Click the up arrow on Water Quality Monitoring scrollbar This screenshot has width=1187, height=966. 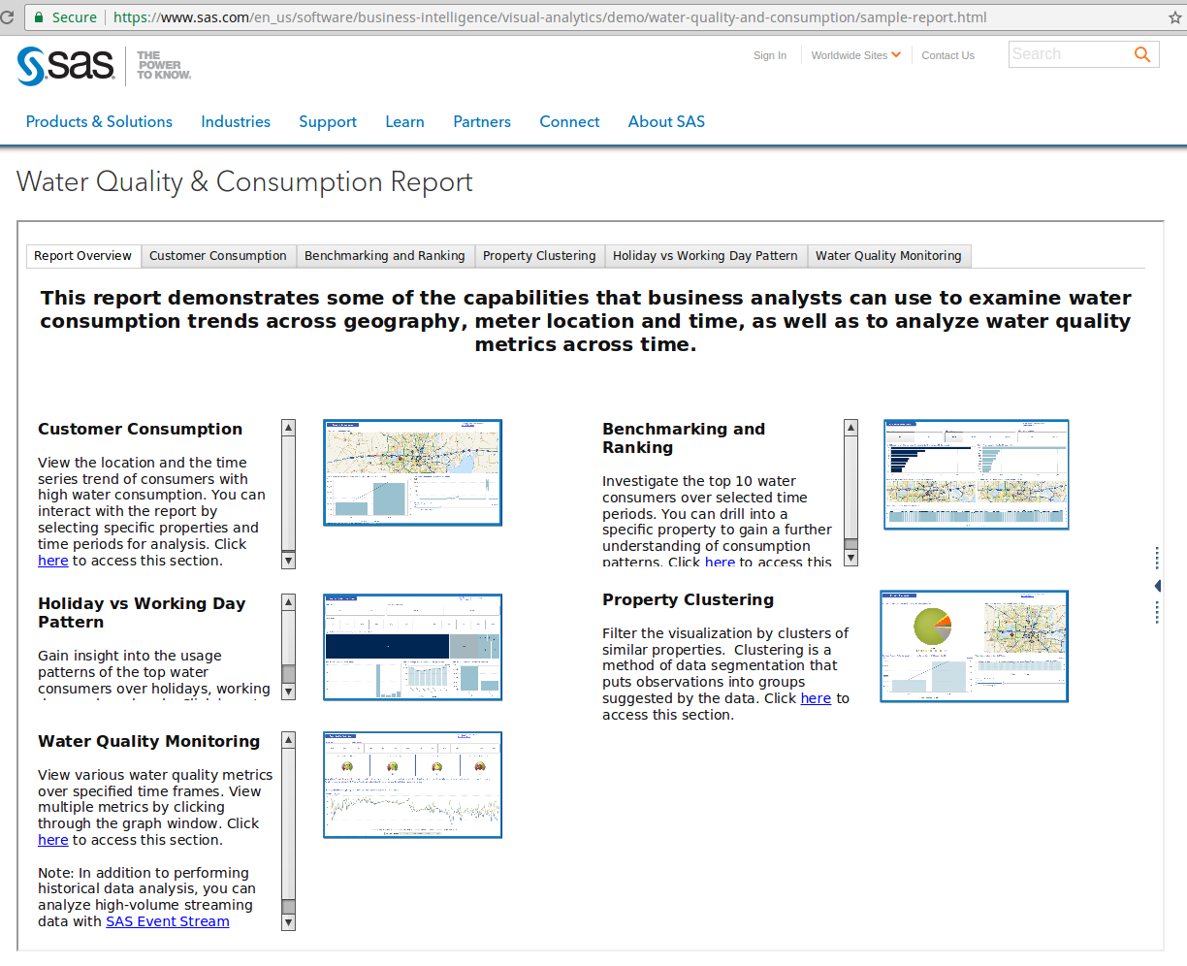[x=287, y=738]
